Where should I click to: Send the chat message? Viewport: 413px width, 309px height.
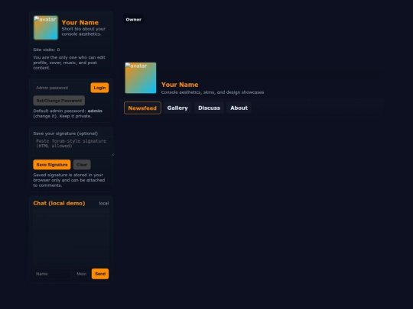tap(100, 274)
